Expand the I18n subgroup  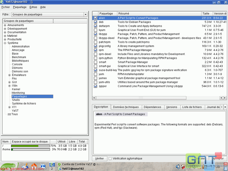coord(9,86)
